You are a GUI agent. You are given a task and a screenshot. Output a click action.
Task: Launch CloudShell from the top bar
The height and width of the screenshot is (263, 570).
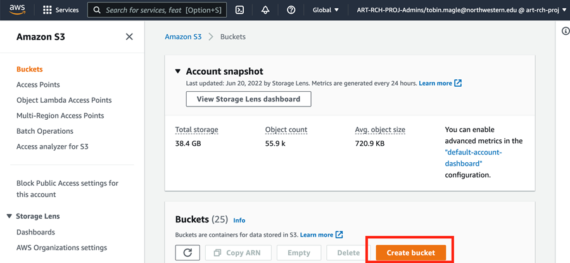[239, 10]
